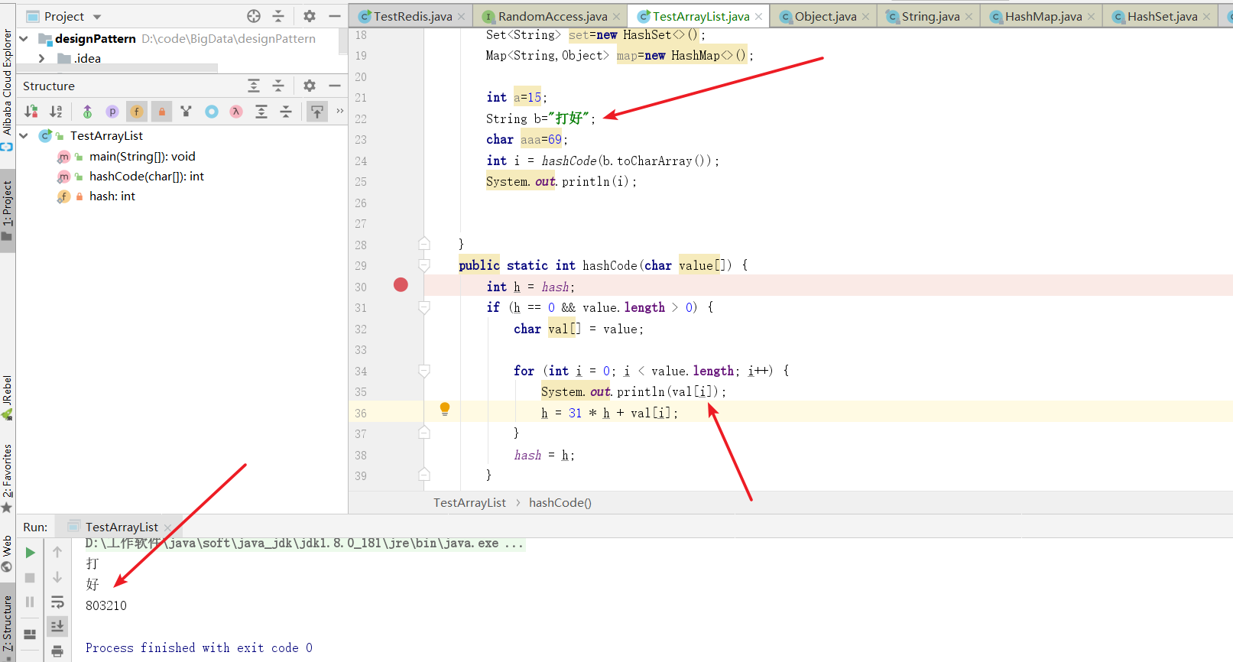
Task: Collapse all in Project panel
Action: 278,16
